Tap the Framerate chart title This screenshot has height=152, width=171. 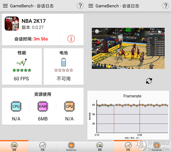[x=132, y=96]
